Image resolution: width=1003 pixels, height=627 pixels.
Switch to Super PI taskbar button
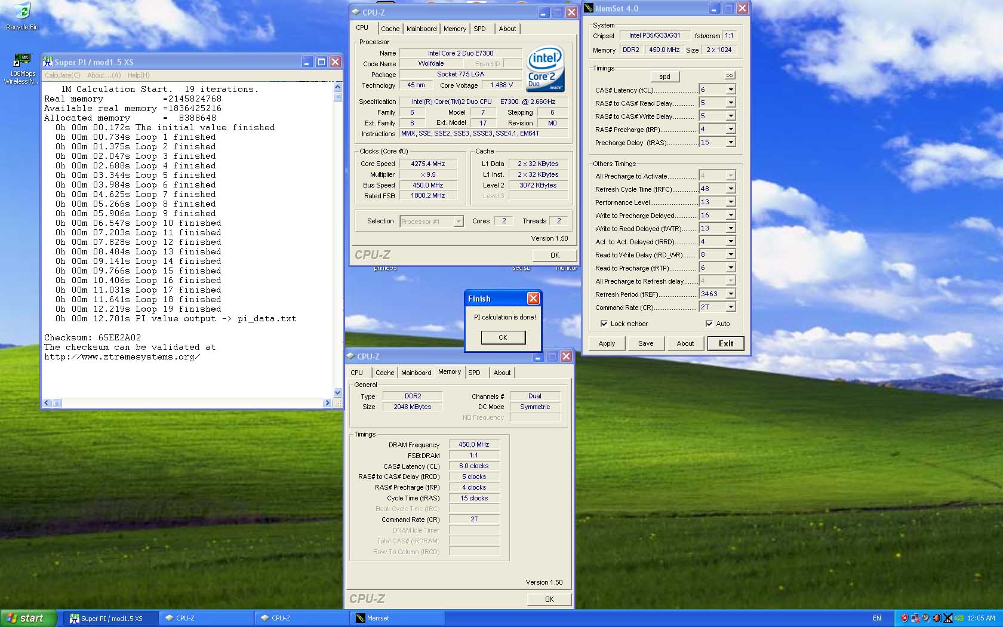pos(111,618)
